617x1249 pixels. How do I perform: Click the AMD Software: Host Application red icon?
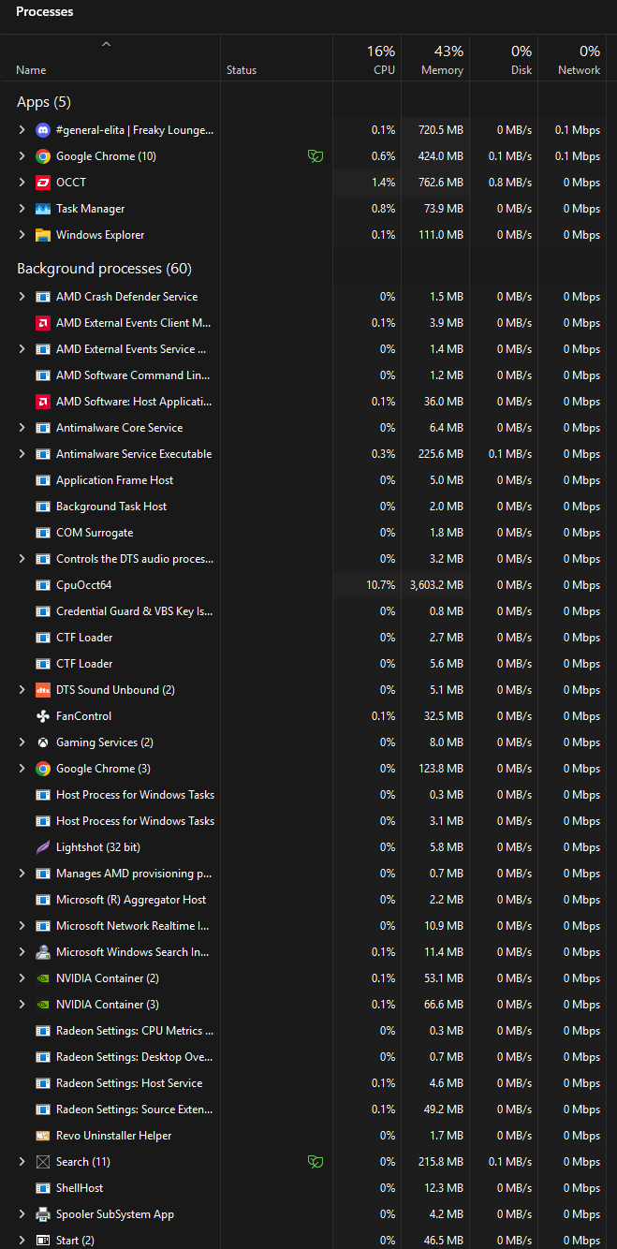[43, 402]
